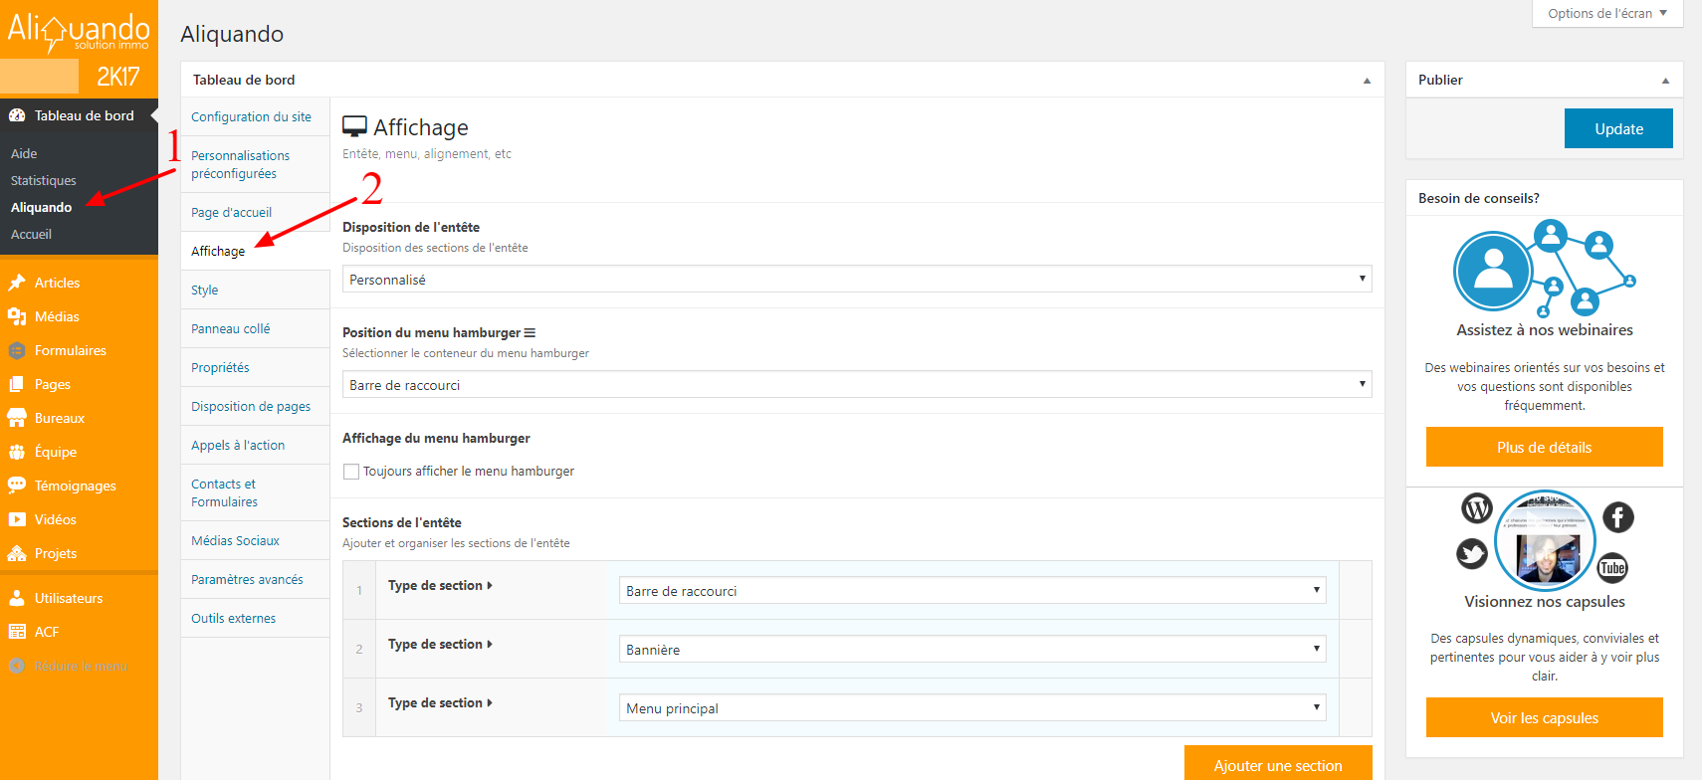
Task: Select section row number 2 handle
Action: click(x=359, y=650)
